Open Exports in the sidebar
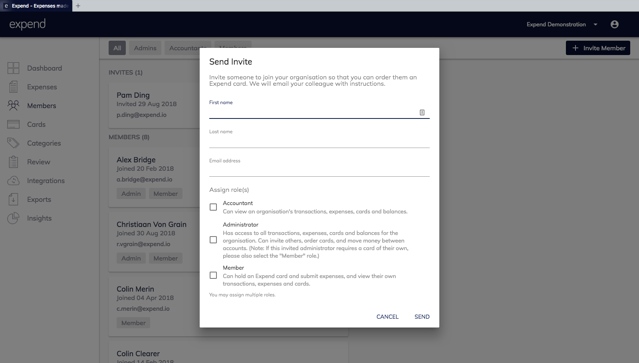Viewport: 639px width, 363px height. [x=39, y=199]
